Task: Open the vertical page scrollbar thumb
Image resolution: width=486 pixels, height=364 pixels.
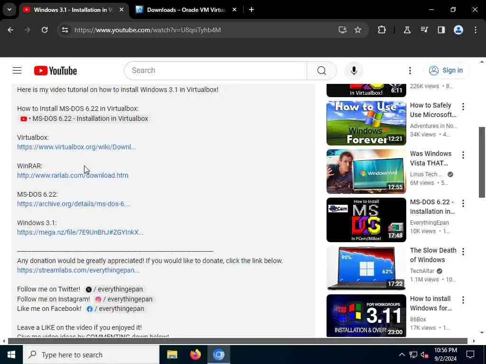Action: (x=482, y=162)
